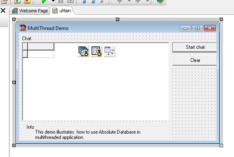Select the DataSource component icon with arrows
Viewport: 234px width, 157px height.
coord(109,51)
